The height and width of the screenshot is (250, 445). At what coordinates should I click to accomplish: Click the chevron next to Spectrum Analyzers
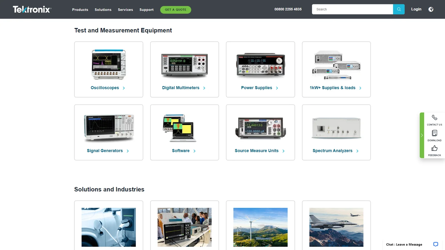coord(357,151)
